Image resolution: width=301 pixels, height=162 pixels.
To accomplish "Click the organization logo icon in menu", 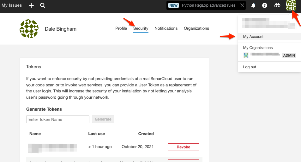I will [246, 55].
